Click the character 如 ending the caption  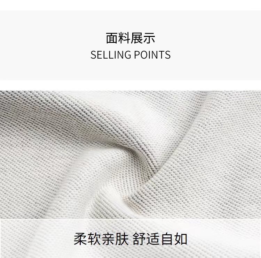(181, 239)
